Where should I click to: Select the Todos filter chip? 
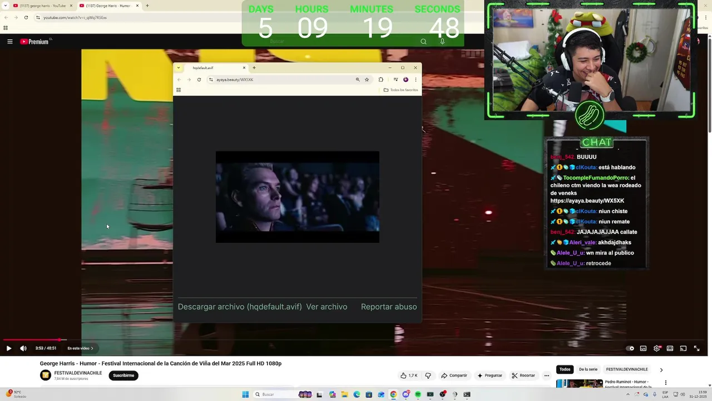pos(565,369)
